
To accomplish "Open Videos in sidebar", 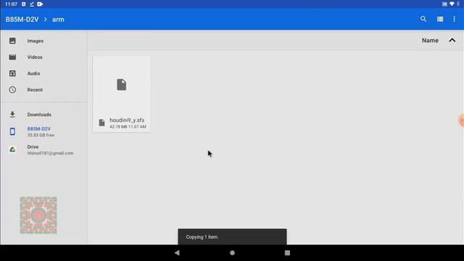I will (43, 57).
